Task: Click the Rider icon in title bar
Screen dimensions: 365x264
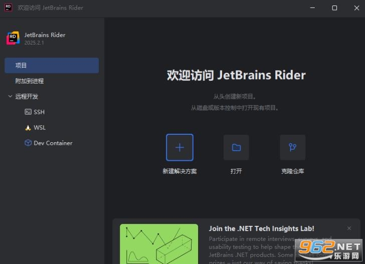Action: (8, 8)
